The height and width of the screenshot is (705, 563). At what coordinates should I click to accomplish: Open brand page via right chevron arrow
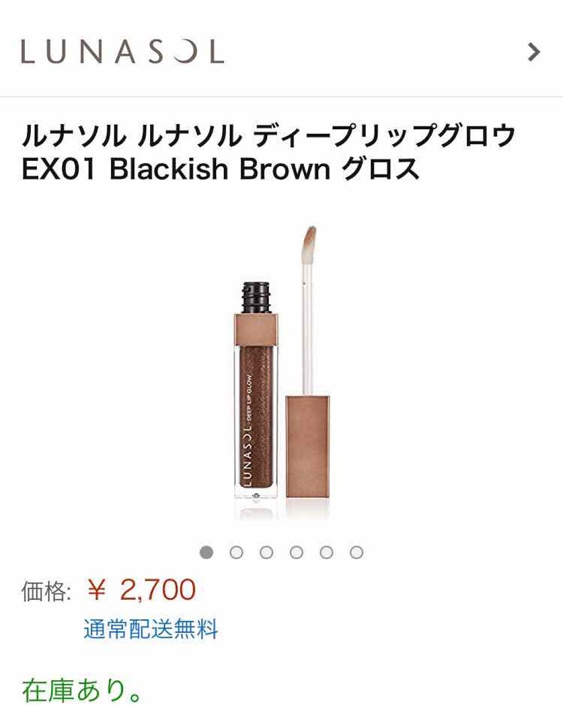coord(533,52)
